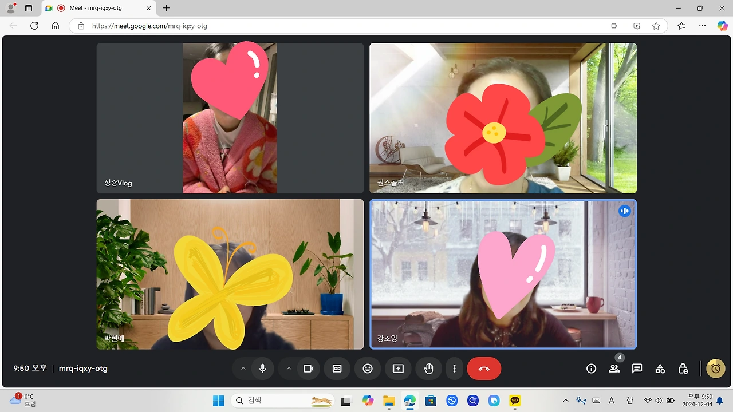Open the notification bell
733x412 pixels.
point(720,401)
